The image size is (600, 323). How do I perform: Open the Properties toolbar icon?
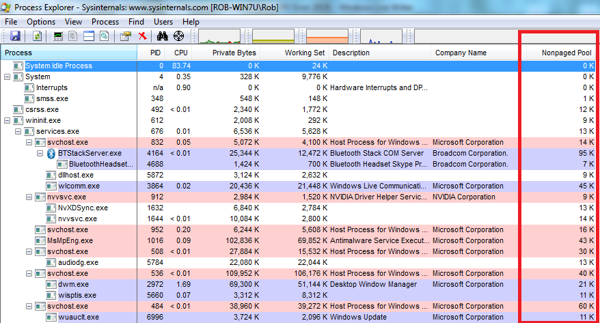[x=125, y=36]
